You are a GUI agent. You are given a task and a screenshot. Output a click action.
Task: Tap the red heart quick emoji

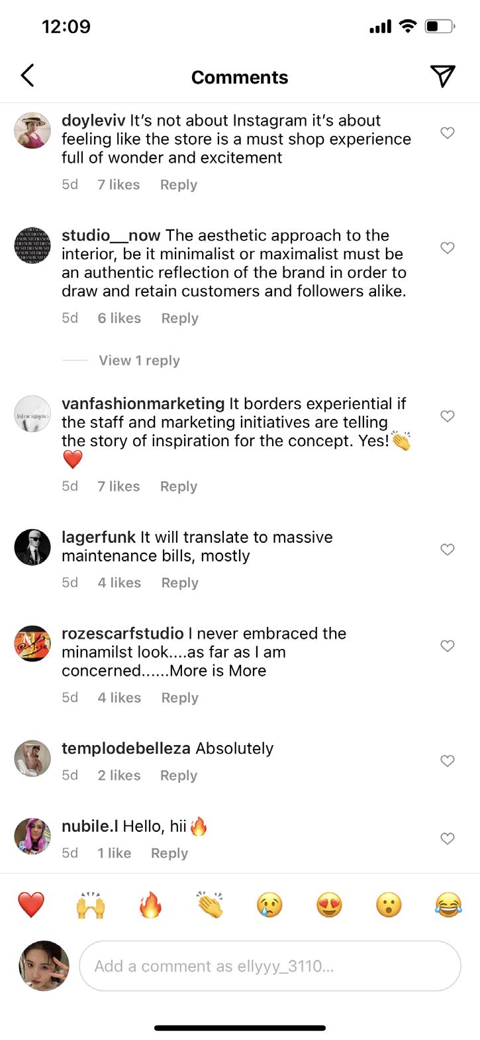click(31, 905)
